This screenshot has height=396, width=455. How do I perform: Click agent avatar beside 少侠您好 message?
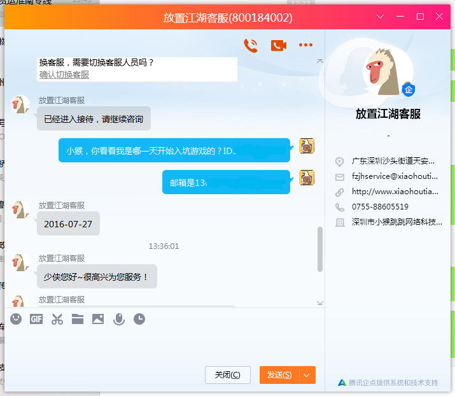tap(20, 262)
